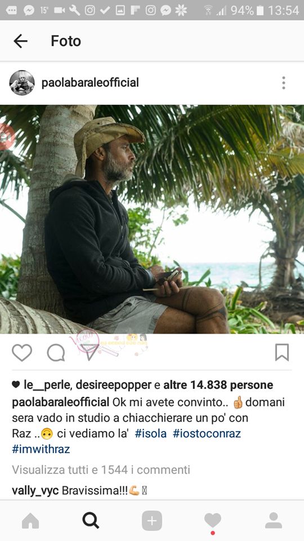Create new post with plus icon

pos(151,521)
